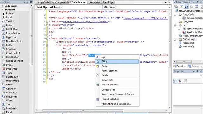Open the Solution Explorer bottom tab
Image resolution: width=203 pixels, height=114 pixels.
coord(180,66)
